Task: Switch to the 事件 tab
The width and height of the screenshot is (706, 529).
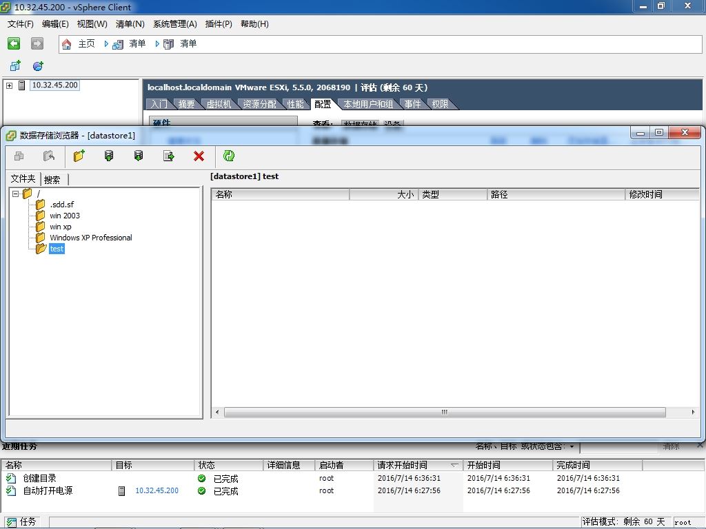Action: 412,105
